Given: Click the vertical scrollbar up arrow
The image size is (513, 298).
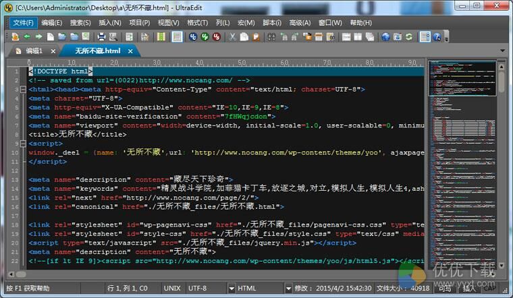Looking at the screenshot, I should (x=502, y=66).
